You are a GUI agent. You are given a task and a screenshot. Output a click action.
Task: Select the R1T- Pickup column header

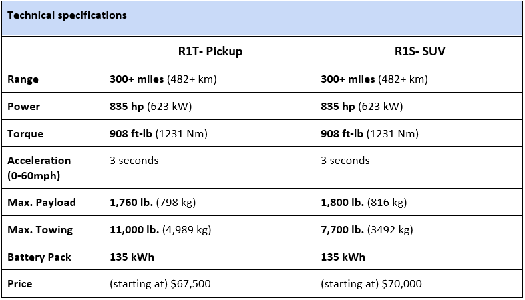coord(210,51)
